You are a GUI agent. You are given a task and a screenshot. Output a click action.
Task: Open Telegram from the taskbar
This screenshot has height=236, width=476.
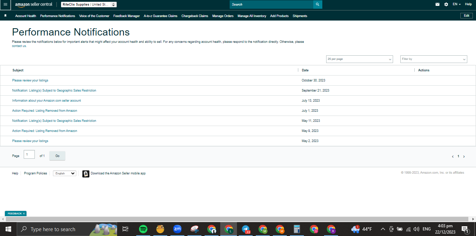coord(246,229)
